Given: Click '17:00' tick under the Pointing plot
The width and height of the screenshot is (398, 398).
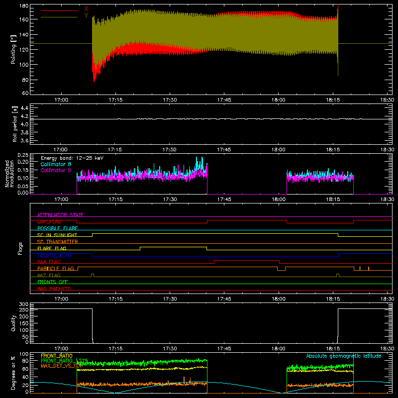Looking at the screenshot, I should (x=61, y=100).
